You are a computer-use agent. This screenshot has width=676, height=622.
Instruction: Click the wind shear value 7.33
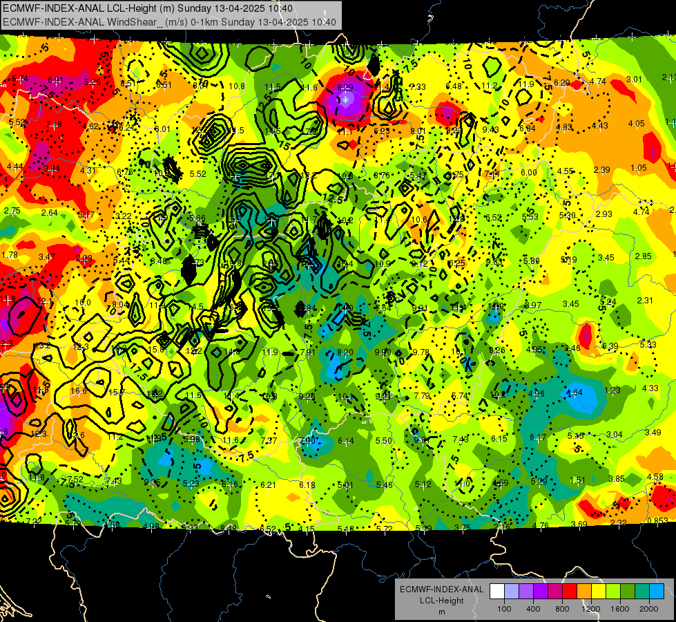(418, 87)
